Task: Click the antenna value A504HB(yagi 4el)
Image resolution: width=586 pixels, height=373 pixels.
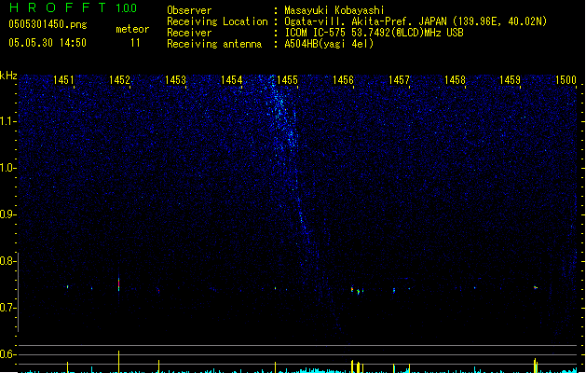Action: [329, 44]
